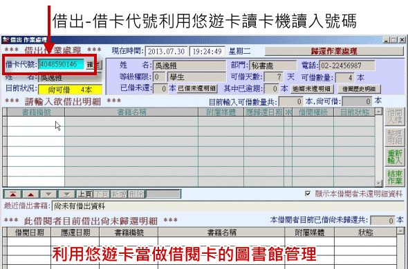The image size is (408, 269).
Task: Open 逾期未還明細 overdue details
Action: [x=311, y=89]
